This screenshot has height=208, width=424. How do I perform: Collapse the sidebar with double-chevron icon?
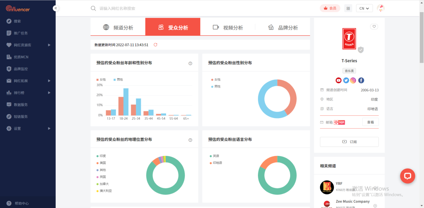pos(56,8)
